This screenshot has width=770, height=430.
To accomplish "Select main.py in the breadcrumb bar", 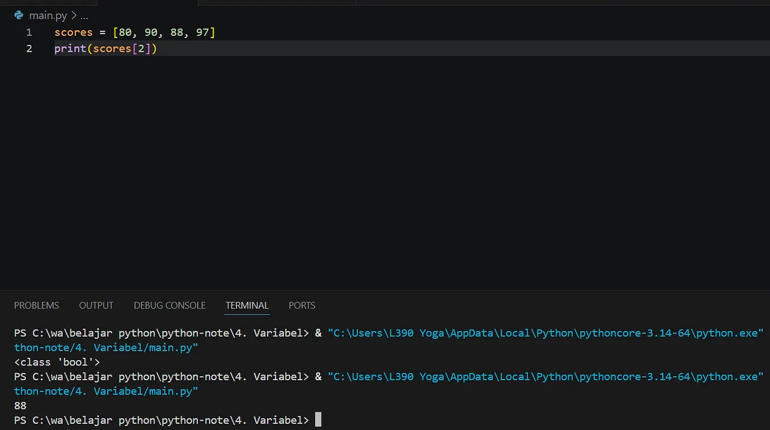I will (x=48, y=16).
